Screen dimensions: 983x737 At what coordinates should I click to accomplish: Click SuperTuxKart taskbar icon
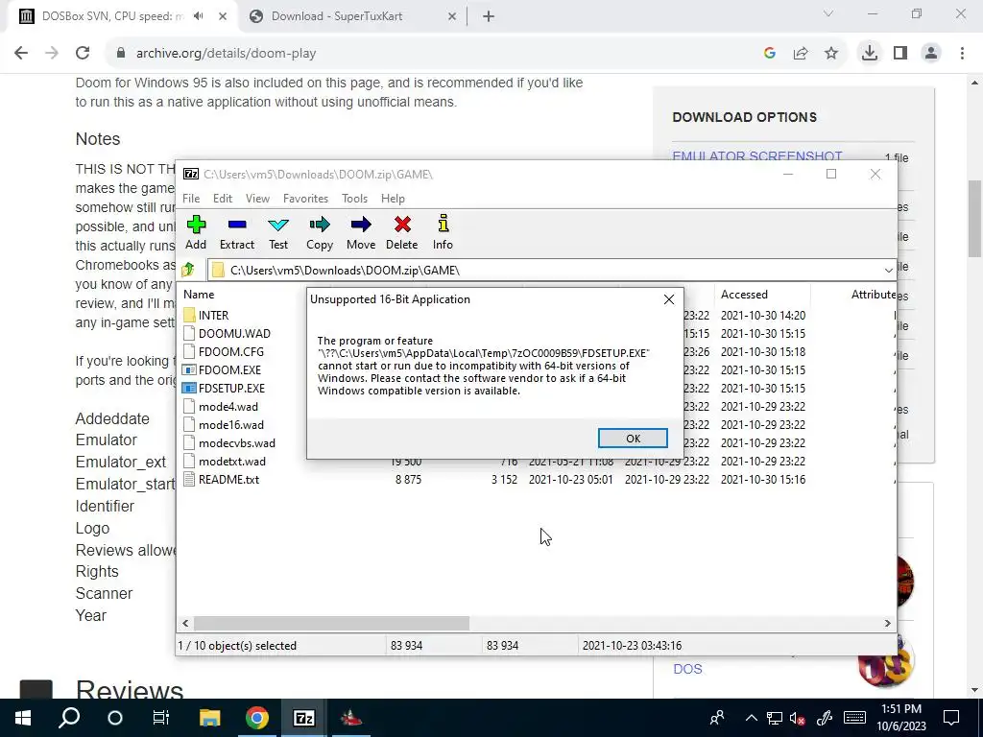(351, 718)
